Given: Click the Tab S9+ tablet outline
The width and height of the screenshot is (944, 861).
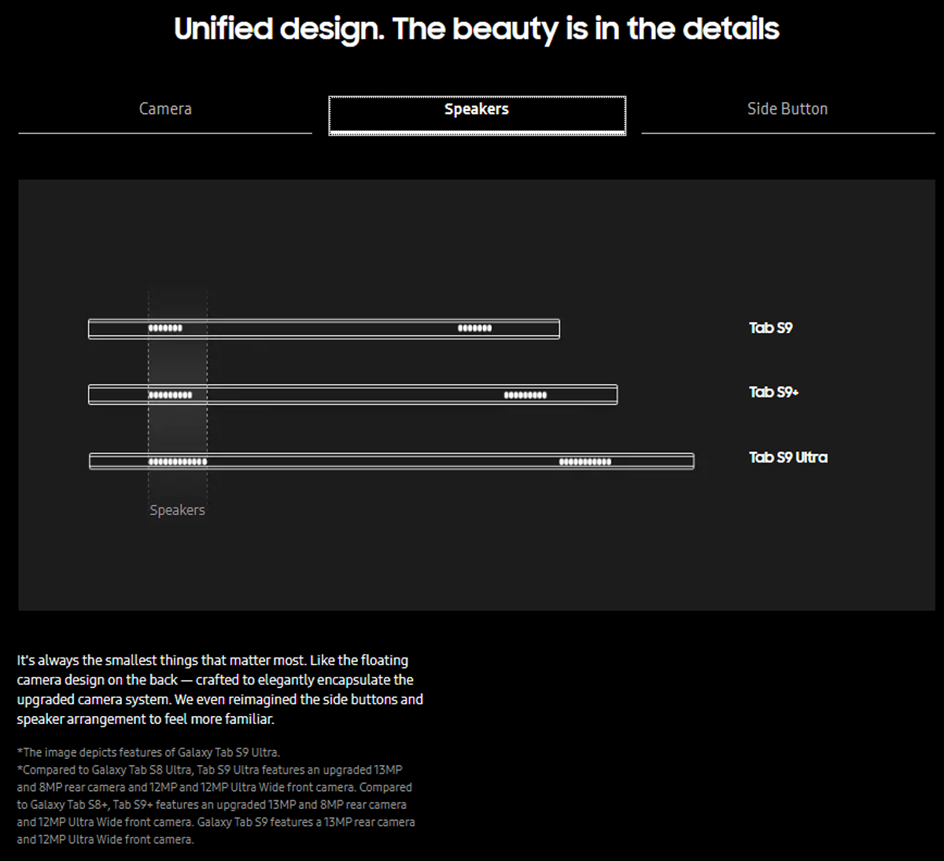Looking at the screenshot, I should (353, 394).
